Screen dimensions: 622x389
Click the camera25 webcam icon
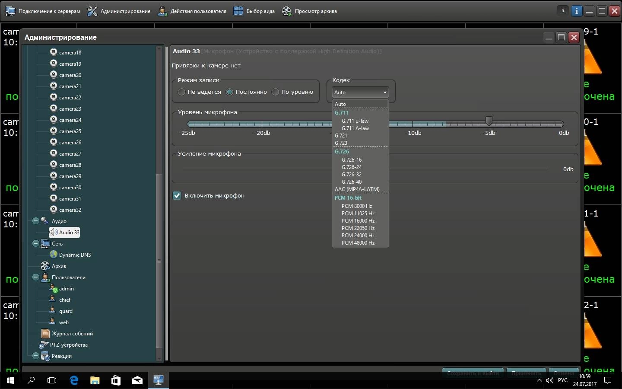click(54, 131)
